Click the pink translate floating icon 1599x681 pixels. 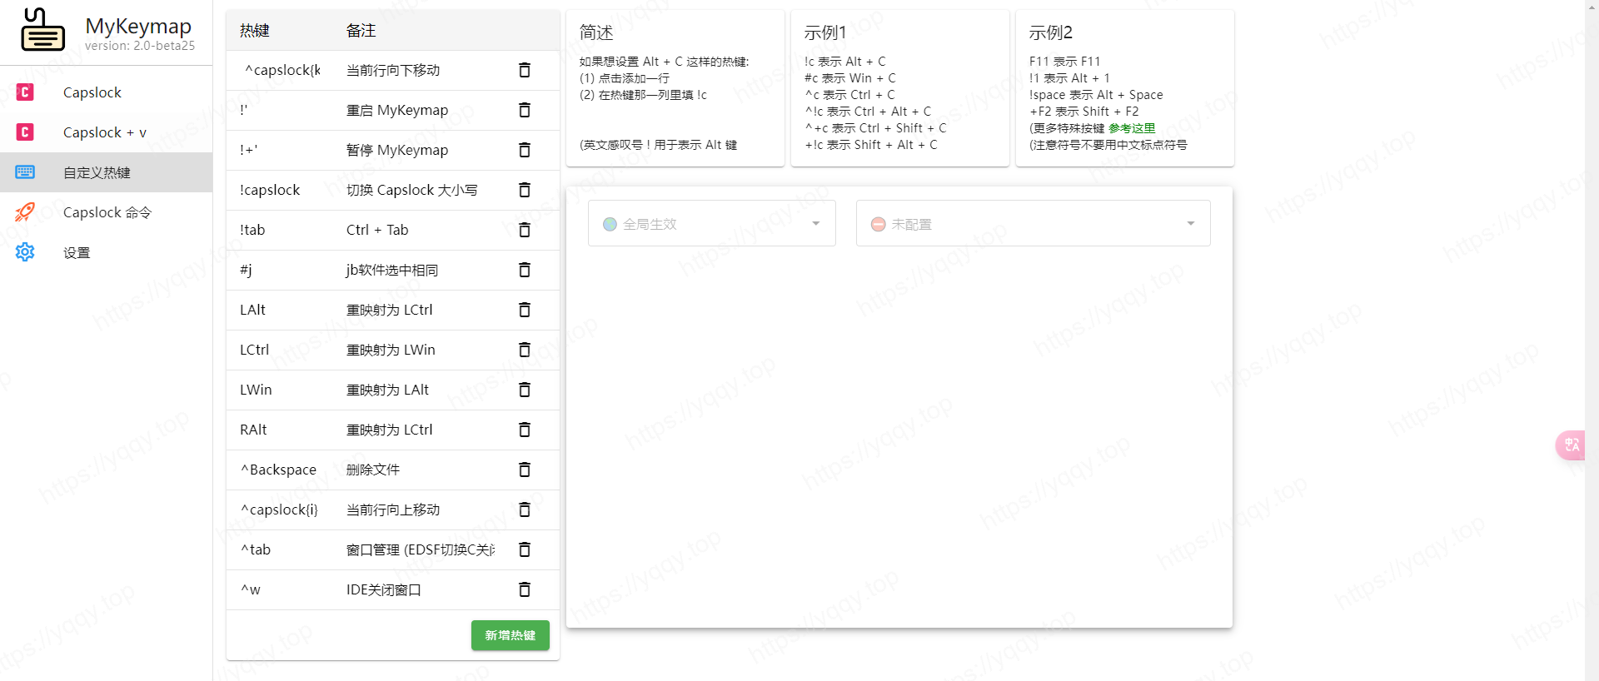pos(1571,445)
